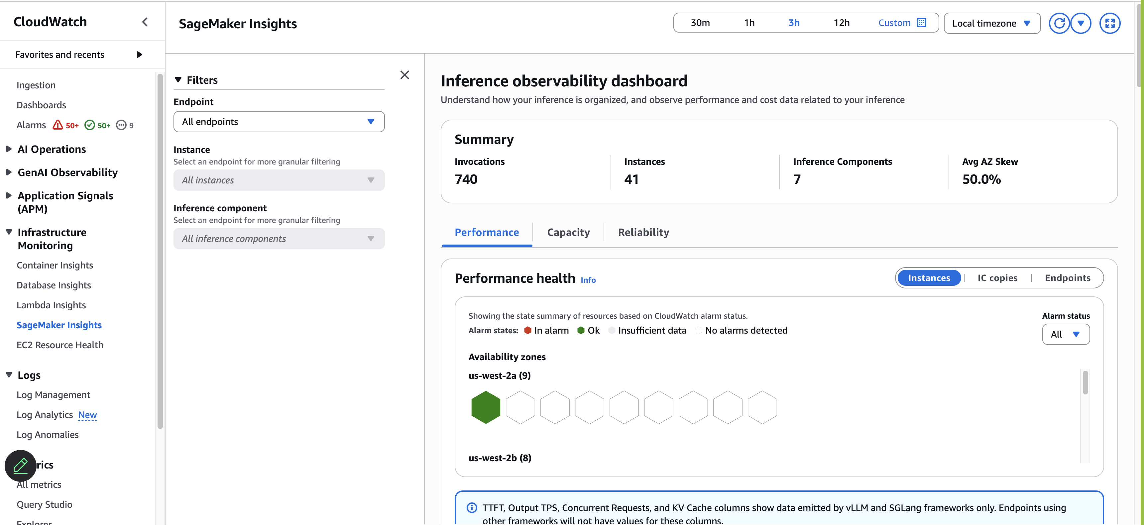Click the insufficient data alarms icon
The width and height of the screenshot is (1144, 525).
121,125
